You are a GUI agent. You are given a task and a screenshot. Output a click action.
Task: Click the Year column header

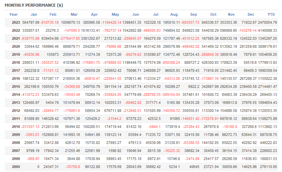[x=13, y=14]
